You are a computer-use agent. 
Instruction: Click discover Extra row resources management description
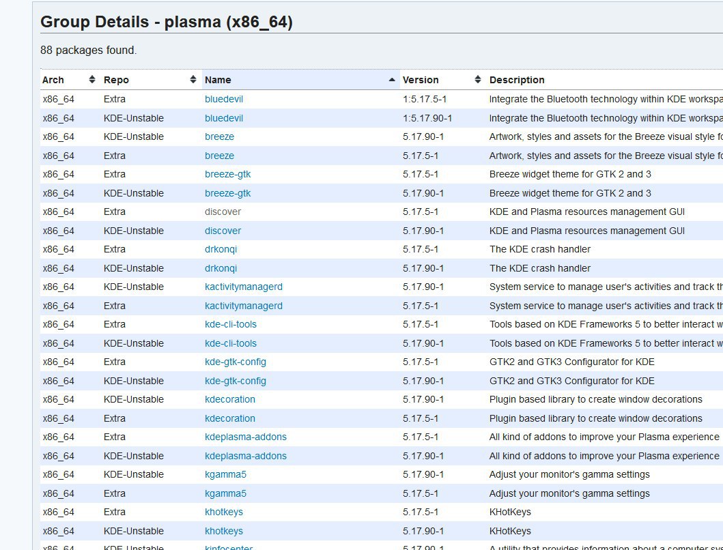(x=587, y=212)
